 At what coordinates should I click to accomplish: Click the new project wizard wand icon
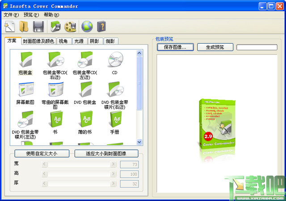[9, 27]
